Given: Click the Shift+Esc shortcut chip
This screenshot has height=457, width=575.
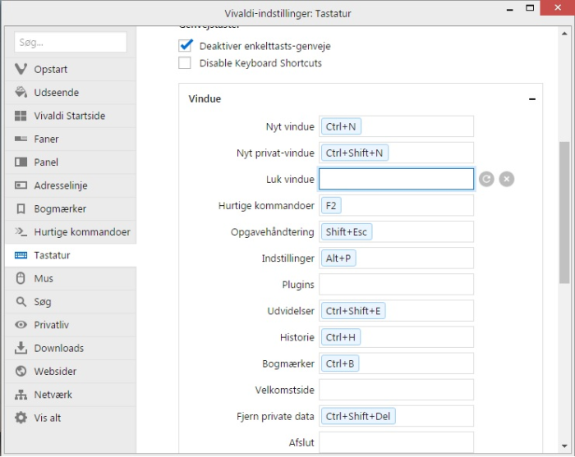Looking at the screenshot, I should (346, 232).
